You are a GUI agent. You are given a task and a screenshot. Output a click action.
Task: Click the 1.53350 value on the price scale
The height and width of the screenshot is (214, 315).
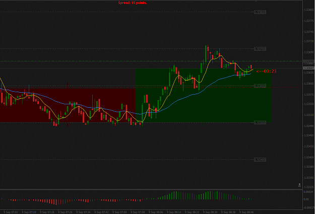[309, 178]
